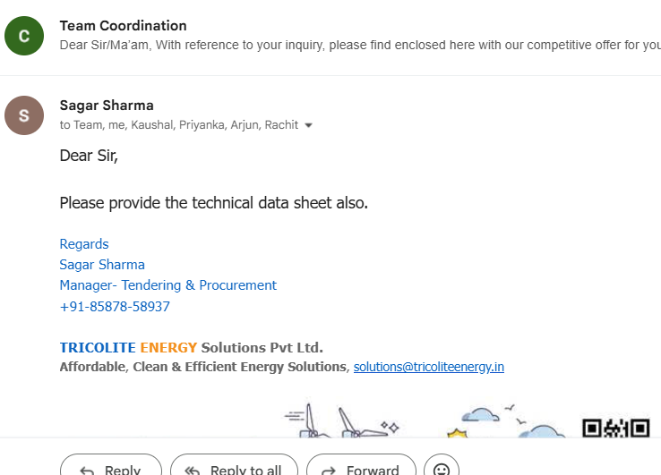Image resolution: width=661 pixels, height=475 pixels.
Task: Click the green C avatar icon
Action: [x=24, y=36]
